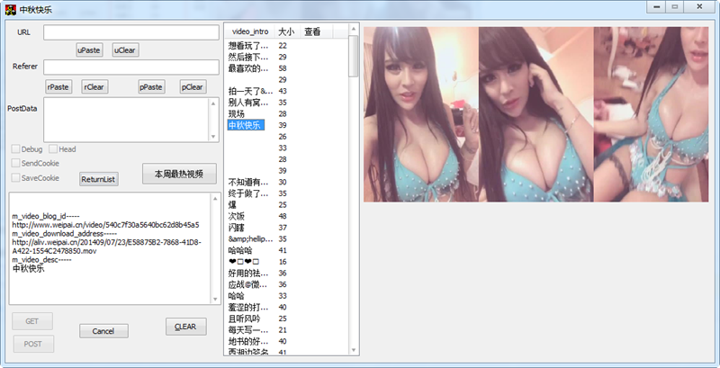
Task: Tick the SaveCookie checkbox
Action: (x=15, y=178)
